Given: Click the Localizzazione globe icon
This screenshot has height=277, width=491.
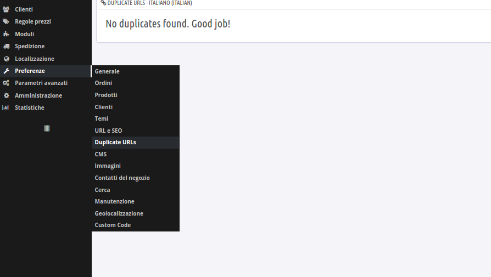Looking at the screenshot, I should click(x=6, y=59).
